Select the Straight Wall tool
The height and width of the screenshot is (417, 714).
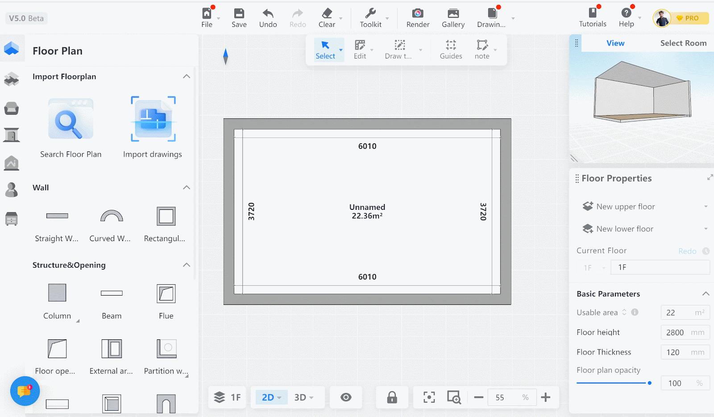57,217
